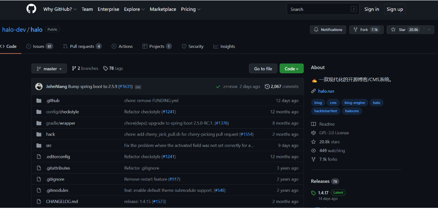
Task: Open the Releases 78 heading link
Action: [x=325, y=181]
